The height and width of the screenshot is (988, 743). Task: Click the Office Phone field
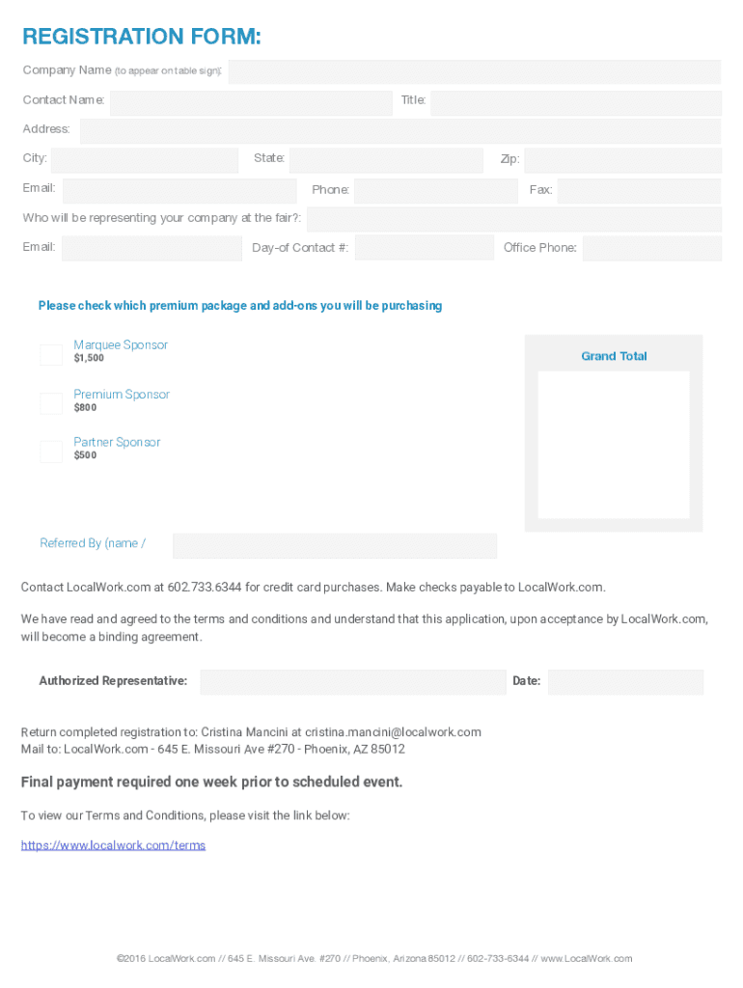tap(651, 248)
